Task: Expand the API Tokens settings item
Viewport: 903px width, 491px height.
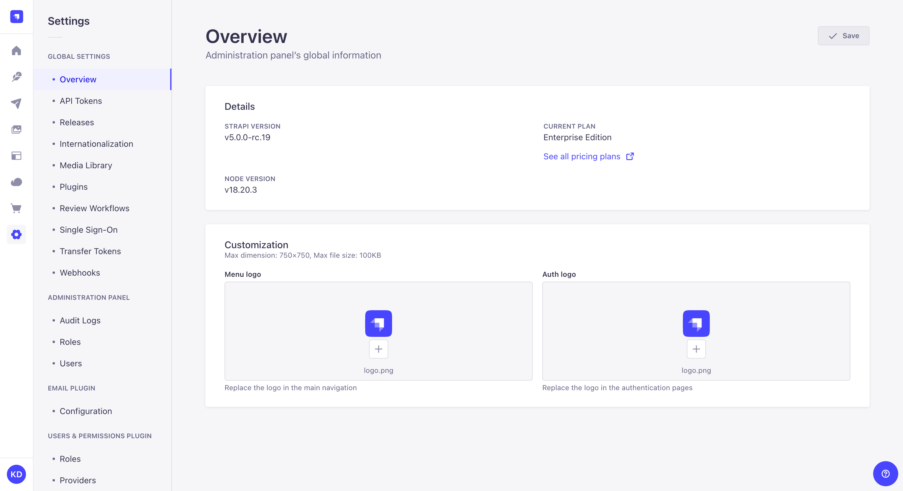Action: tap(81, 100)
